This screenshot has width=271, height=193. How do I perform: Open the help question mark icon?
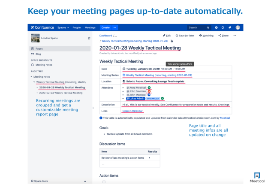point(216,27)
